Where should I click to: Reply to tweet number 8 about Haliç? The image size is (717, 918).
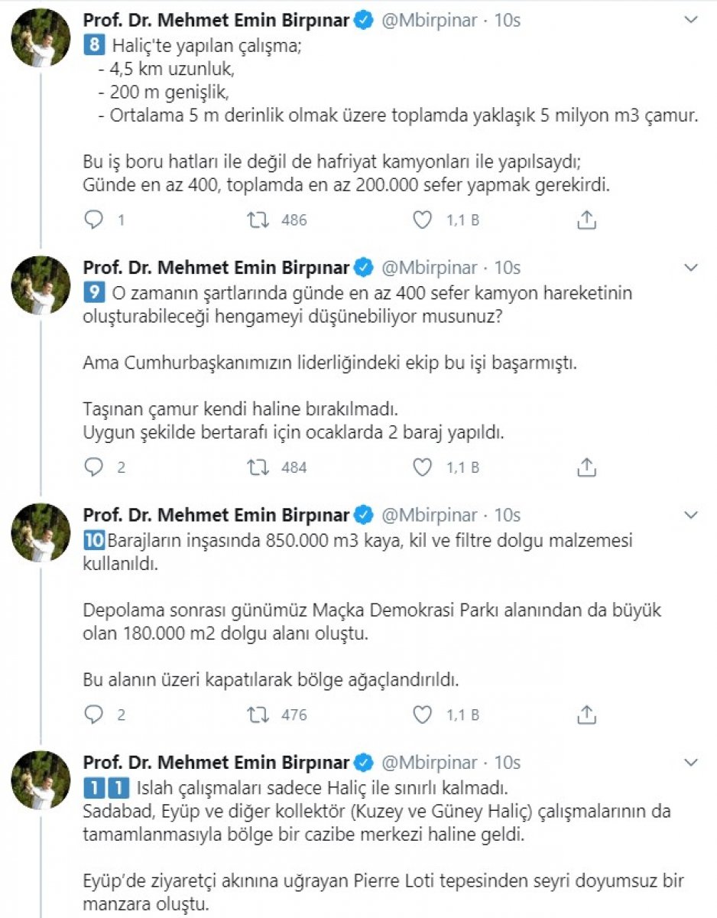pos(95,220)
